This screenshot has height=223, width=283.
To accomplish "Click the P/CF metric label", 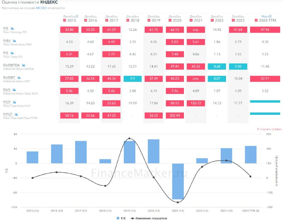I will (x=7, y=102).
